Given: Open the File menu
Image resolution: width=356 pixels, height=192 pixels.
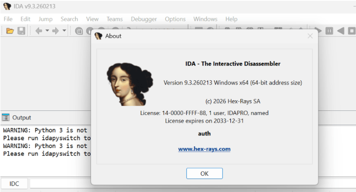Looking at the screenshot, I should tap(8, 19).
